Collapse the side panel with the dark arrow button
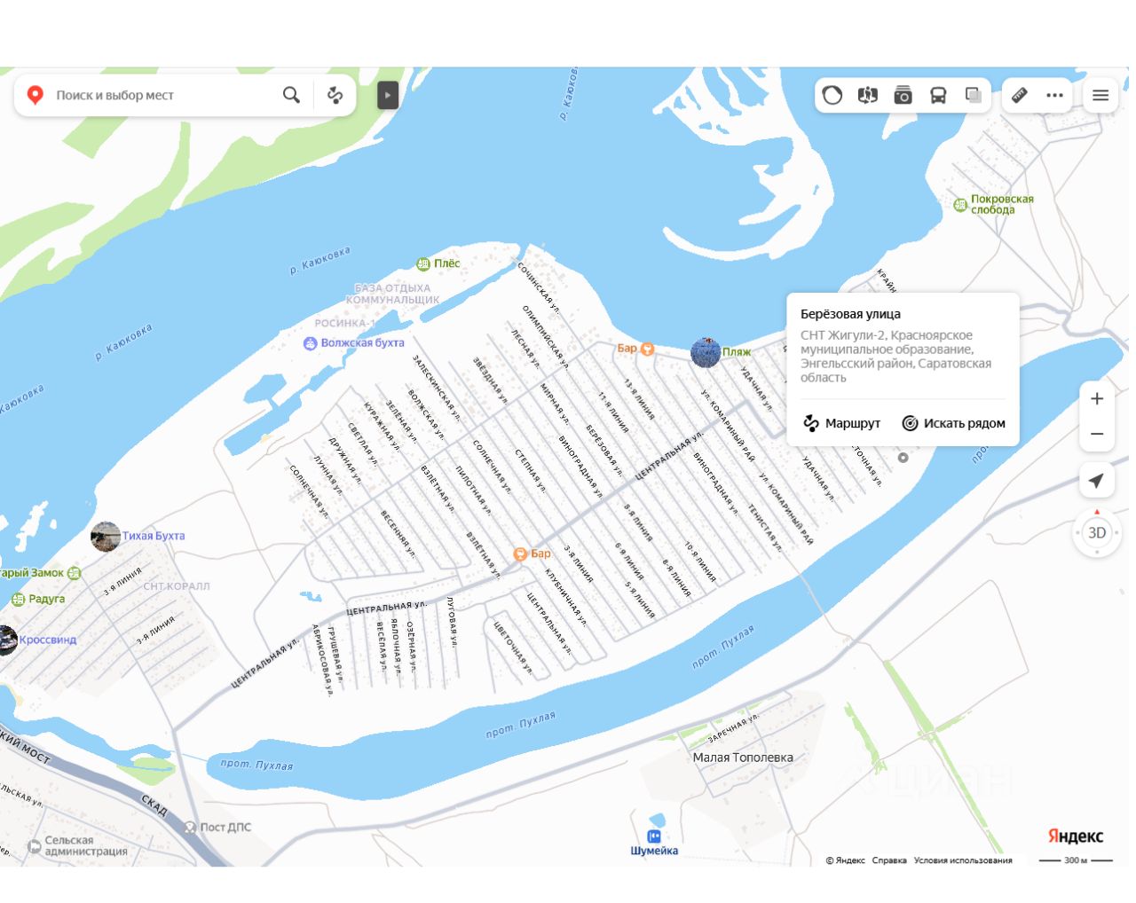 tap(388, 95)
